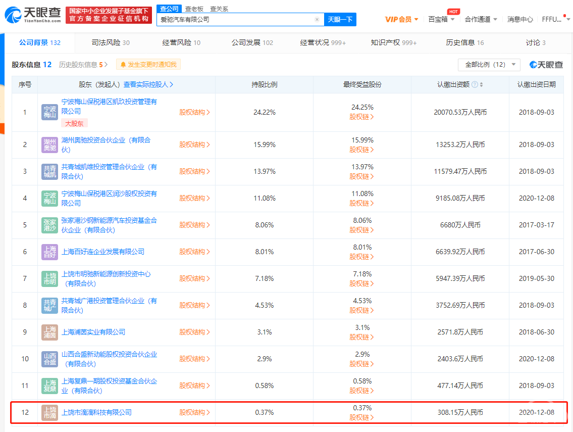Click the 上海百好 avatar icon in row 6

49,252
